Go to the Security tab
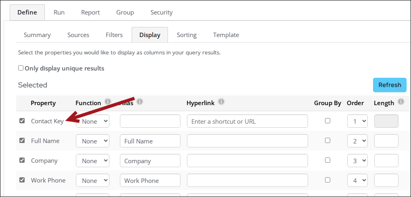The height and width of the screenshot is (197, 411). coord(161,12)
